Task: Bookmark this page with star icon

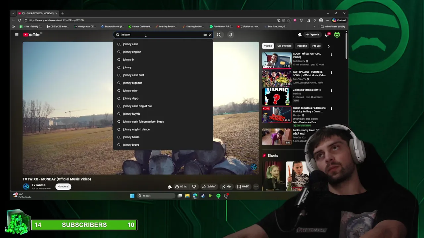Action: point(289,20)
